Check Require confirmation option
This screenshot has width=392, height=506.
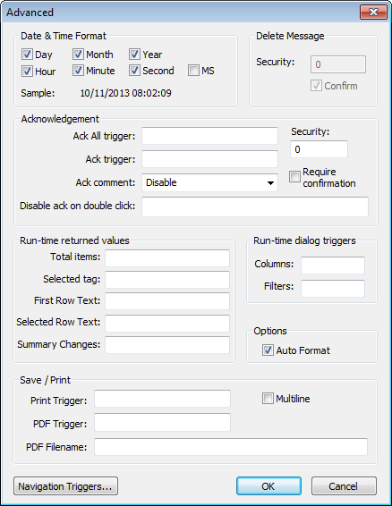(x=294, y=177)
